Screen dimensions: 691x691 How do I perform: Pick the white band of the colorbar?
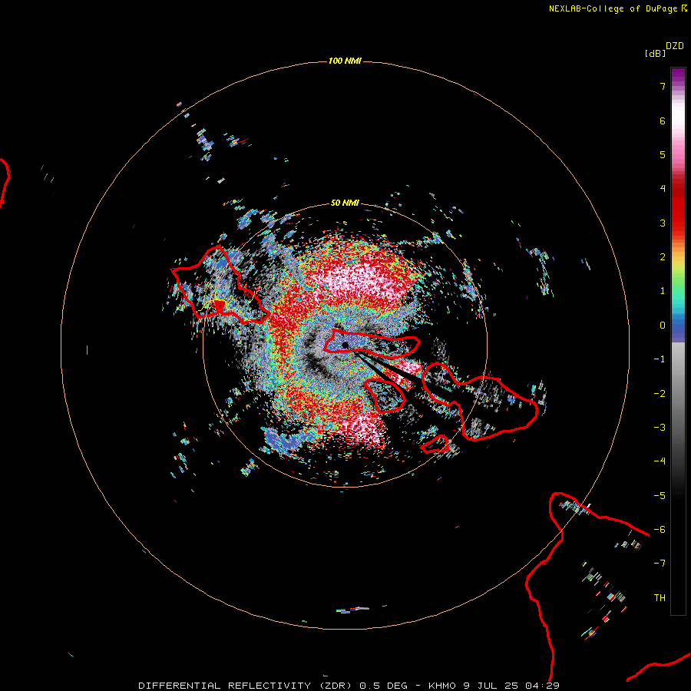(678, 115)
